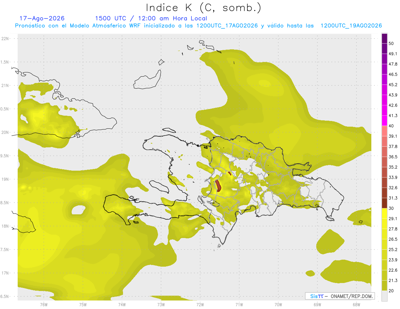Click the 72W longitude axis label
Image resolution: width=400 pixels, height=309 pixels.
[x=200, y=305]
